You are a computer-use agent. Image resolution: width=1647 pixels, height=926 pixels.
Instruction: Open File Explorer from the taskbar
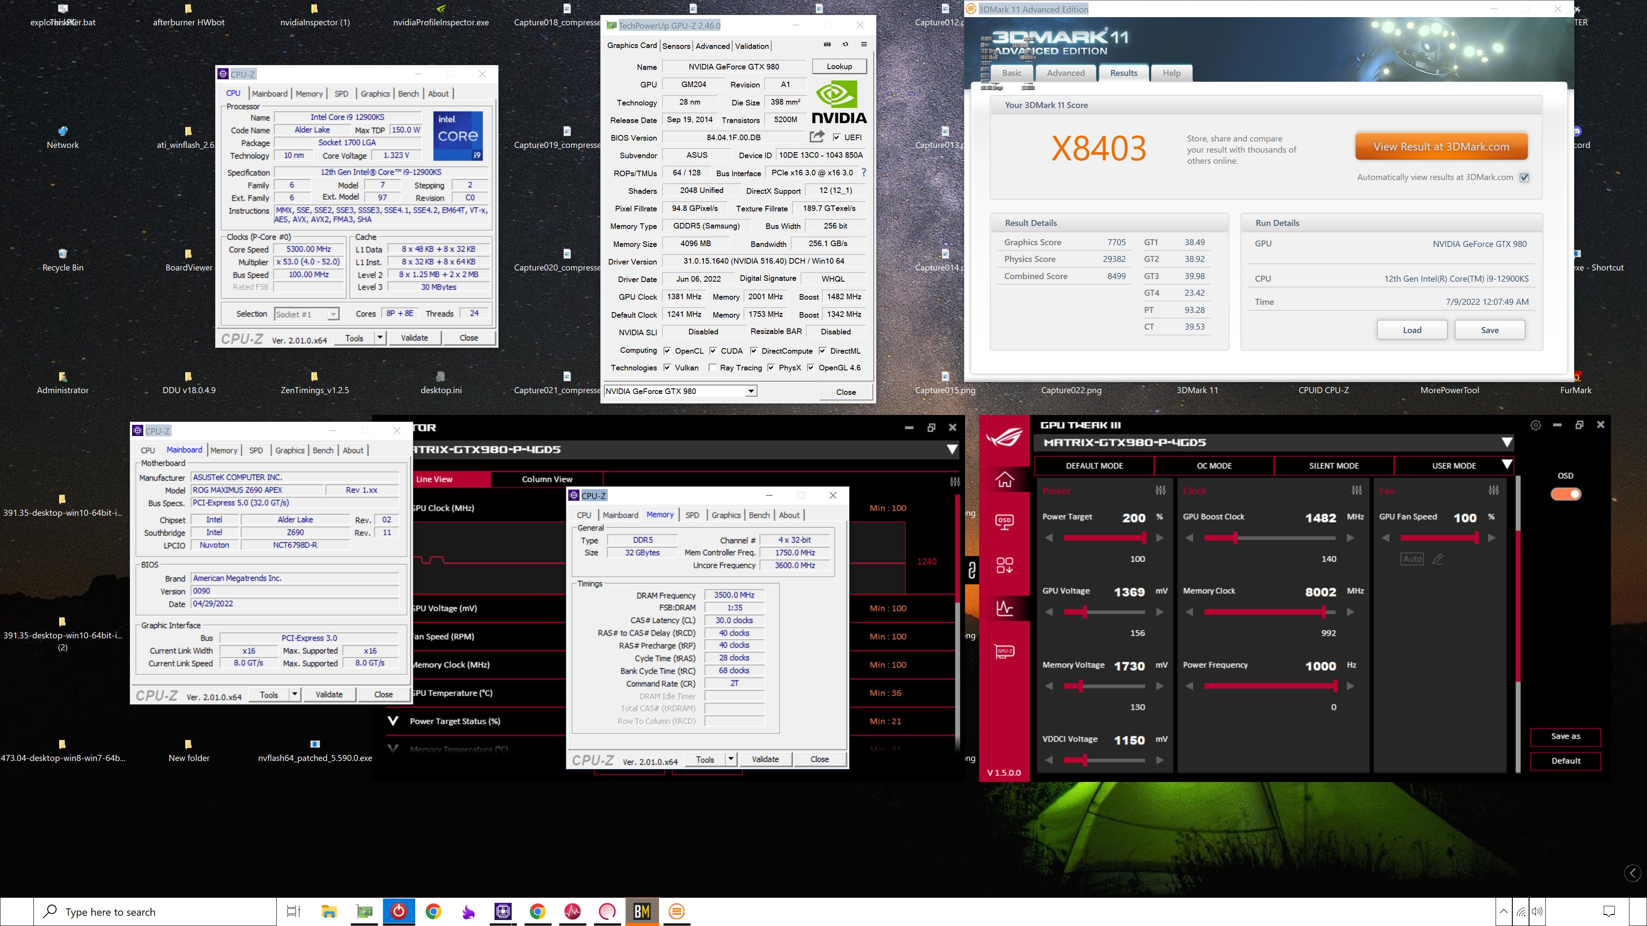(329, 911)
